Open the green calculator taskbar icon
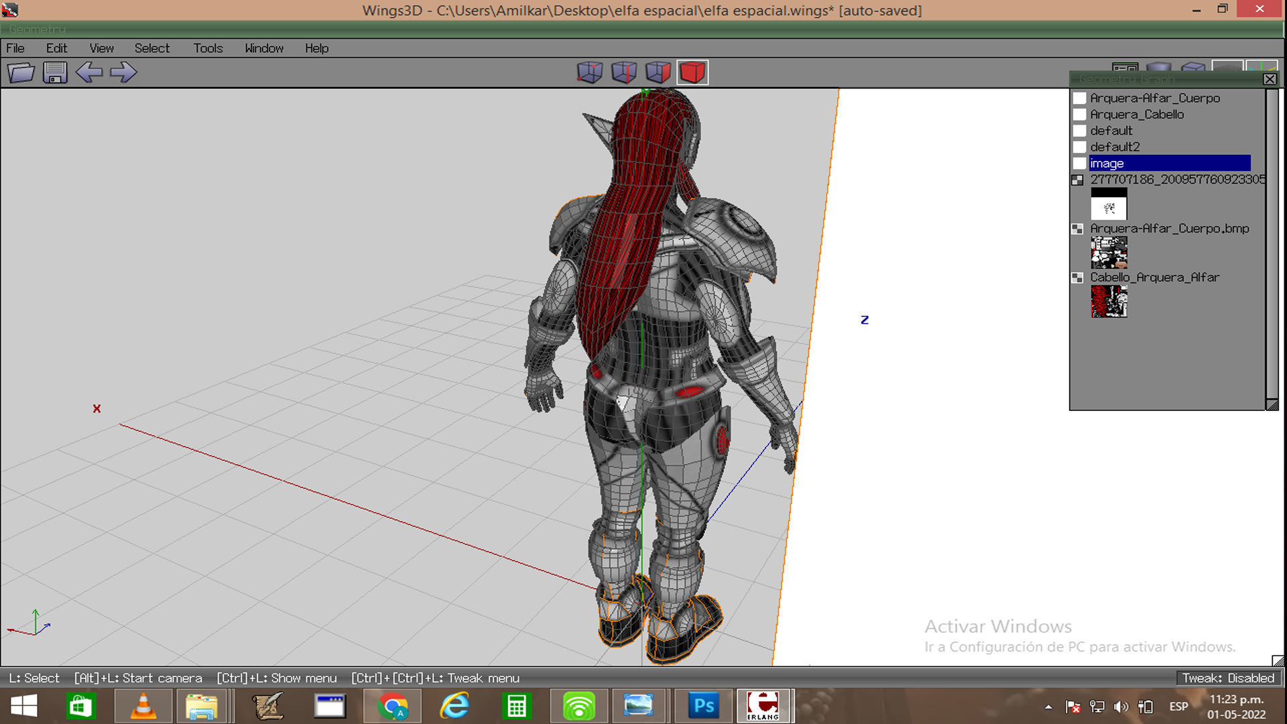The image size is (1287, 724). [x=516, y=706]
